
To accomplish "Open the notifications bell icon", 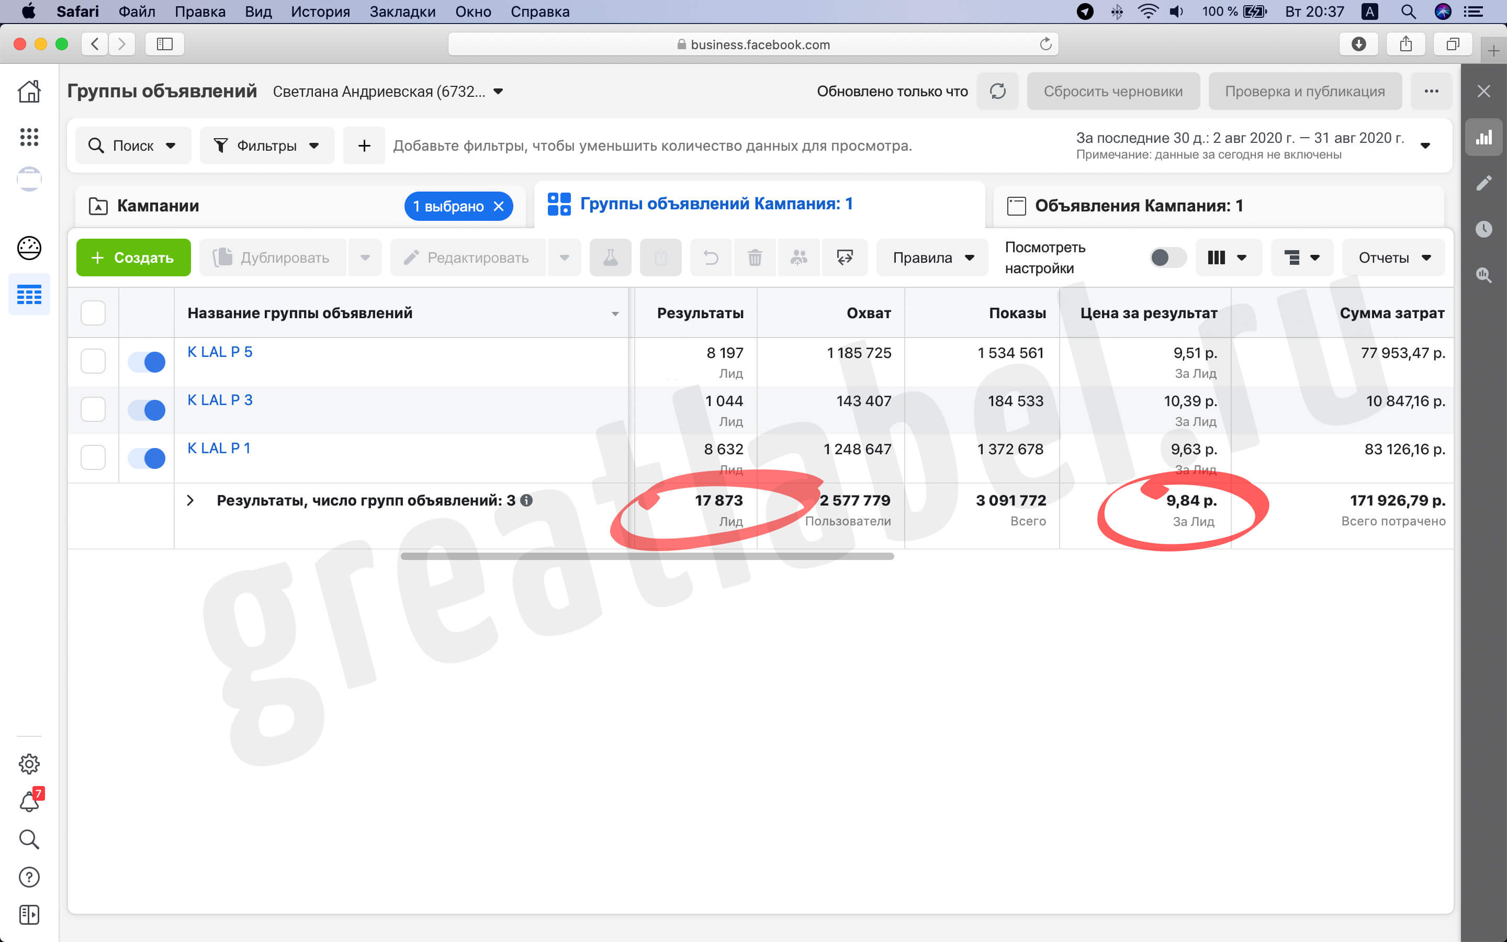I will coord(29,801).
